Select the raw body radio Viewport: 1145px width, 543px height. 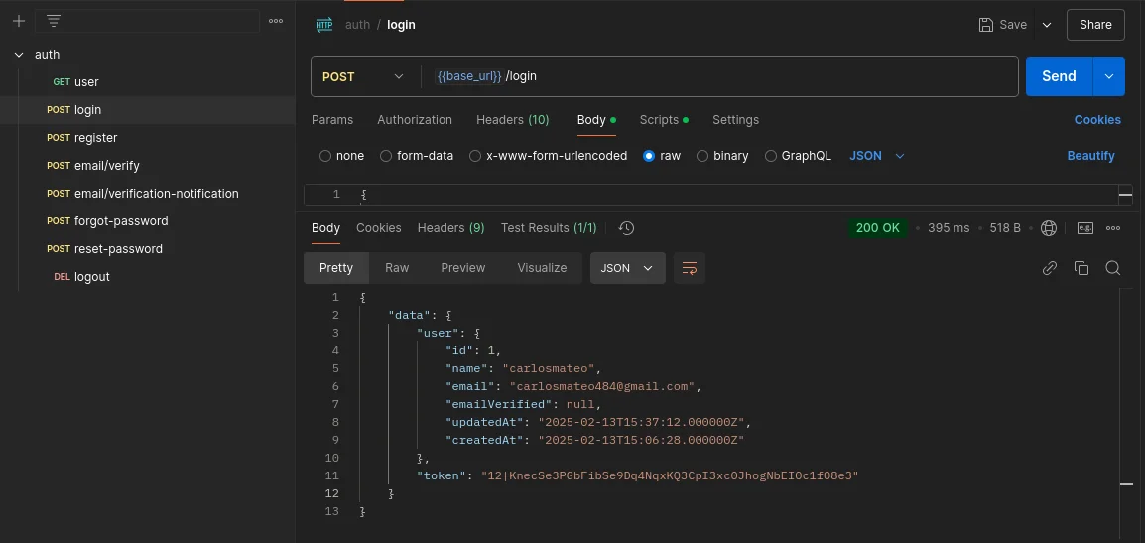[x=649, y=156]
